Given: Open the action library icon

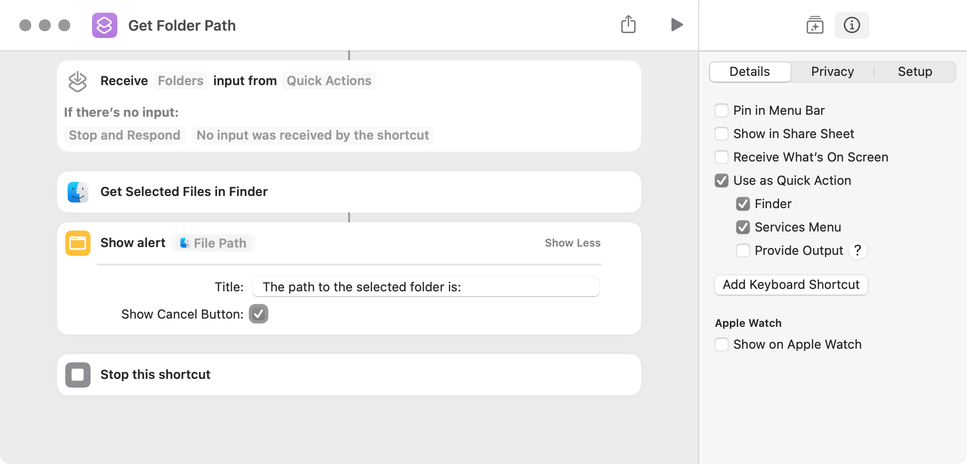Looking at the screenshot, I should [x=815, y=25].
